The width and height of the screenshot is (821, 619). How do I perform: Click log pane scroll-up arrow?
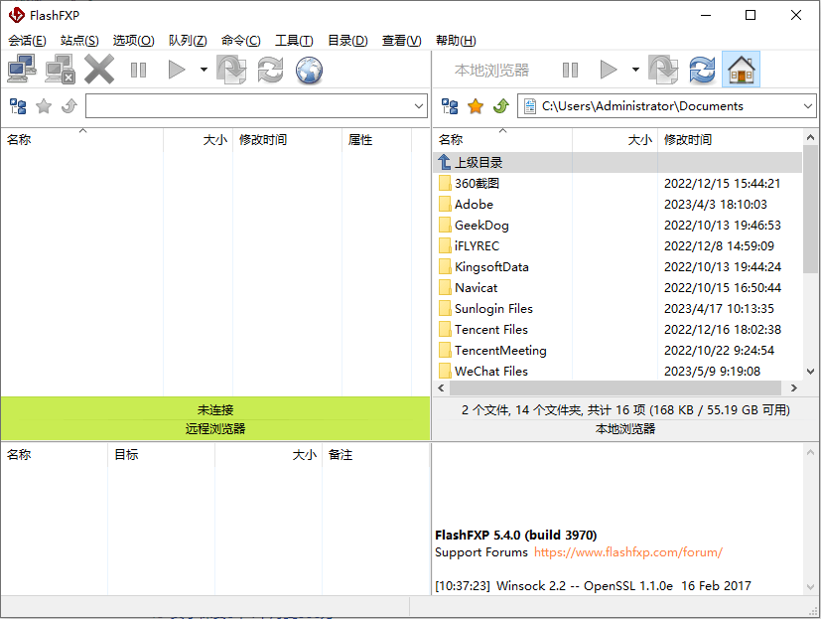click(x=810, y=452)
